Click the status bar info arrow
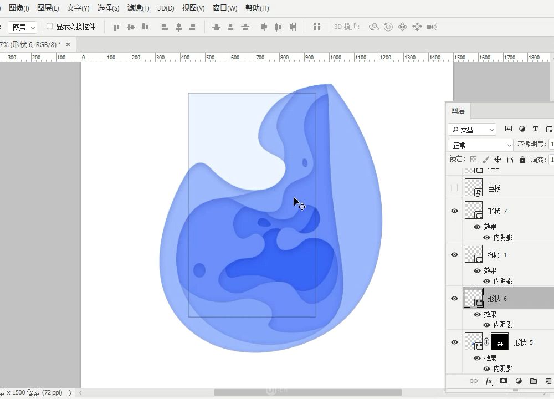 pos(70,393)
